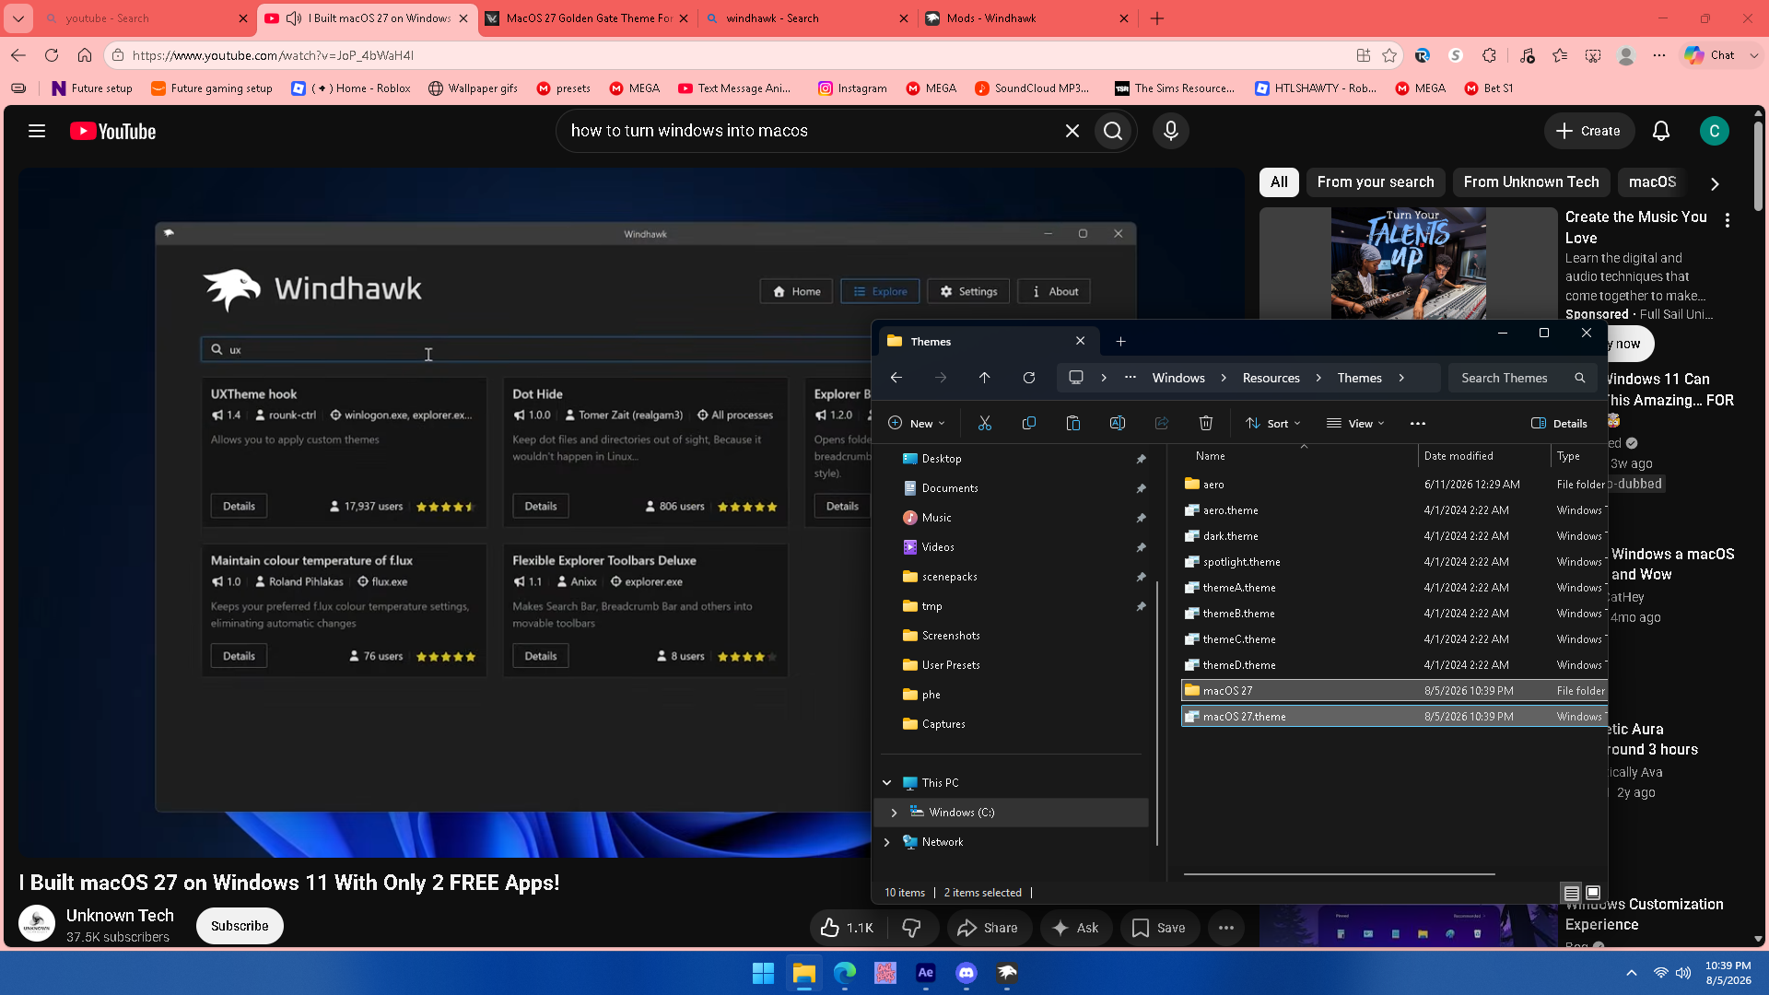The height and width of the screenshot is (995, 1769).
Task: Switch Explorer to large icons view
Action: [1593, 893]
